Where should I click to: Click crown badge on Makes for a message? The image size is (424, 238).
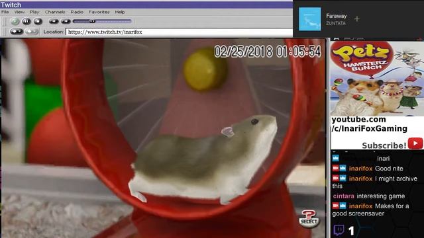[343, 206]
